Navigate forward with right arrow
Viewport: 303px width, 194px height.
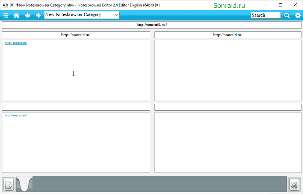point(38,15)
